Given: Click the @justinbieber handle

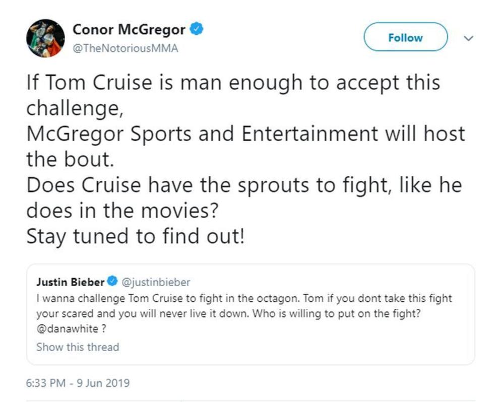Looking at the screenshot, I should 156,282.
